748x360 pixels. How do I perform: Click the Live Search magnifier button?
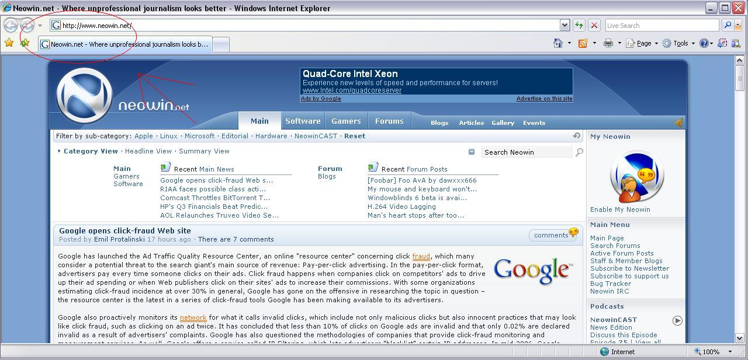click(x=728, y=26)
